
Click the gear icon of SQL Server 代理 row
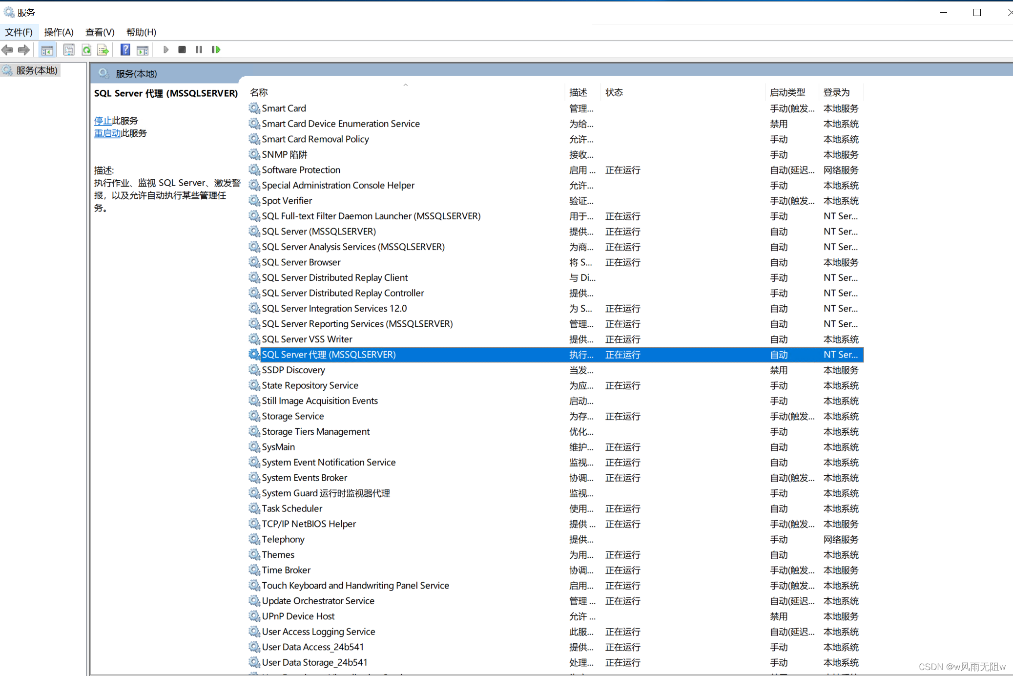point(254,355)
